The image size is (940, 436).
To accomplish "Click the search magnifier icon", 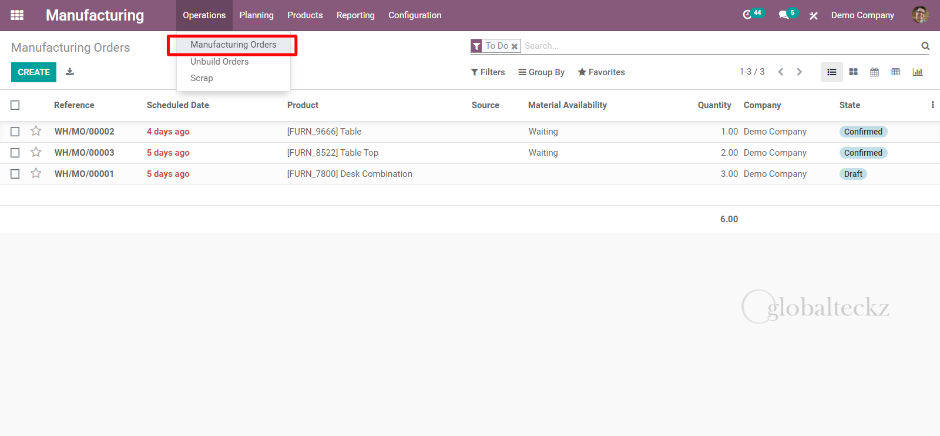I will [925, 46].
